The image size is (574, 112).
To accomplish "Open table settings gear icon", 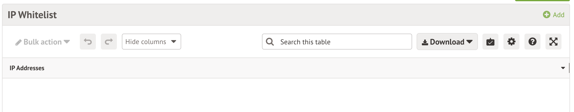I will 511,42.
